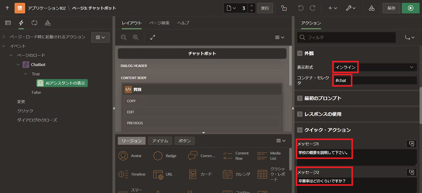422x193 pixels.
Task: Select the リージョン gallery tab
Action: pyautogui.click(x=132, y=141)
